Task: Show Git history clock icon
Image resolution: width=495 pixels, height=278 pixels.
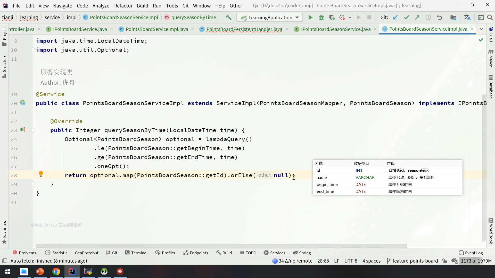Action: [428, 18]
